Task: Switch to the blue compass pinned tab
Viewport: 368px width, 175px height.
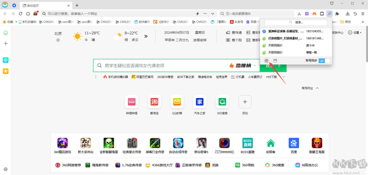Action: (x=14, y=5)
